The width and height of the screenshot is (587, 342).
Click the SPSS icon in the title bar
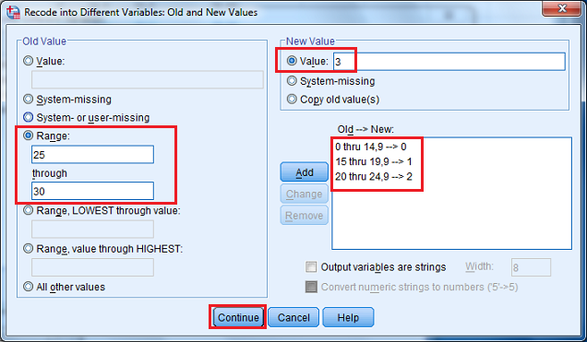[x=13, y=12]
